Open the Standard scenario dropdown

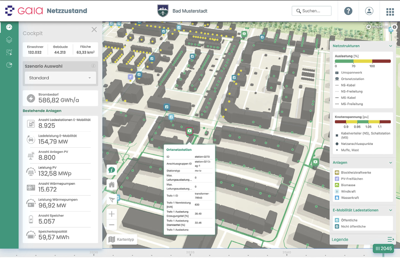(60, 78)
